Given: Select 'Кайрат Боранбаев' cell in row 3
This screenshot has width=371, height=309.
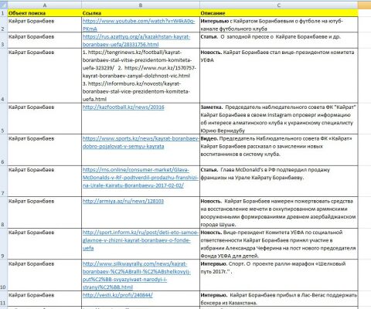Looking at the screenshot, I should [45, 40].
